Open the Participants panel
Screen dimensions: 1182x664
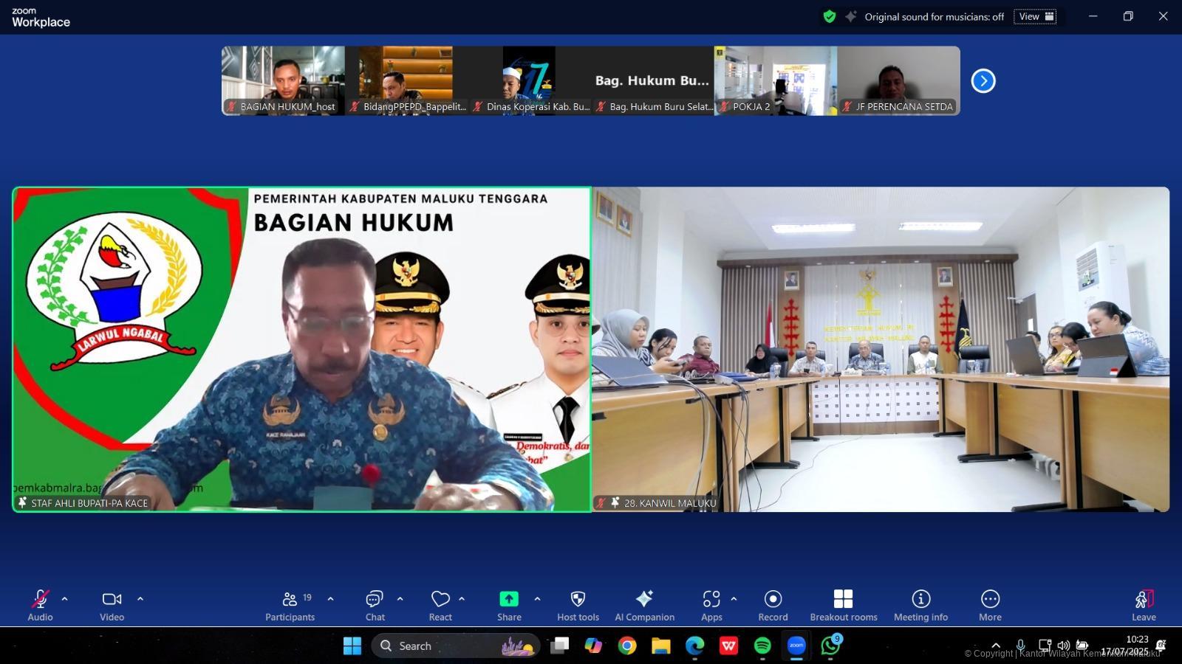[290, 605]
